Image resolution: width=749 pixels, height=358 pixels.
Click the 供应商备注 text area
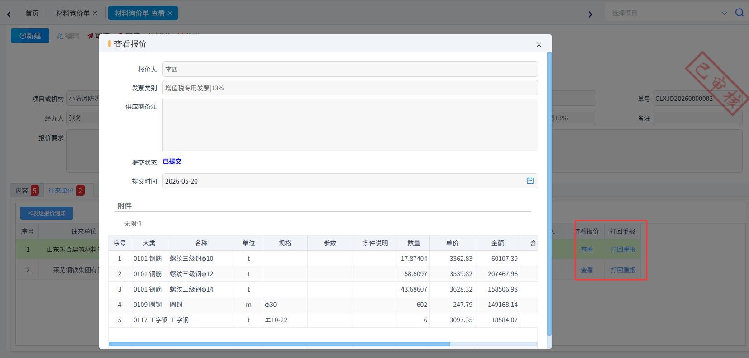pos(350,125)
